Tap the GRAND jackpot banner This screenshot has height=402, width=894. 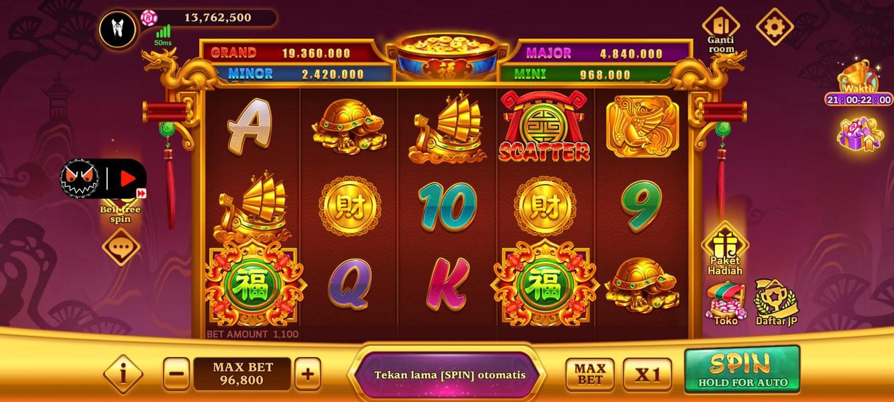(x=294, y=52)
